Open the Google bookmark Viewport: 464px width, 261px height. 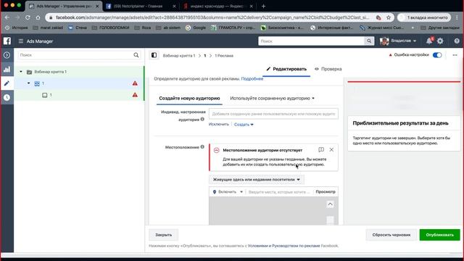click(x=196, y=28)
